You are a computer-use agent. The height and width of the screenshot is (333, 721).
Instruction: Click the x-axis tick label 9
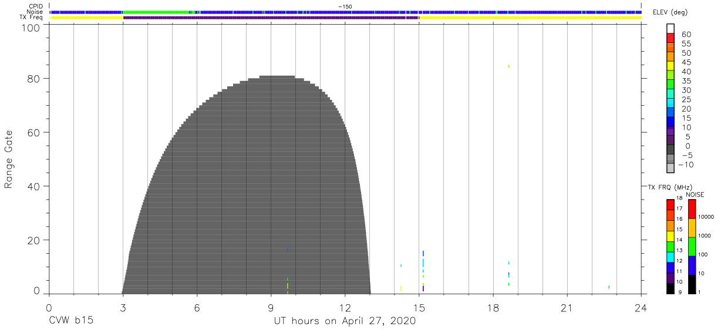pyautogui.click(x=271, y=308)
